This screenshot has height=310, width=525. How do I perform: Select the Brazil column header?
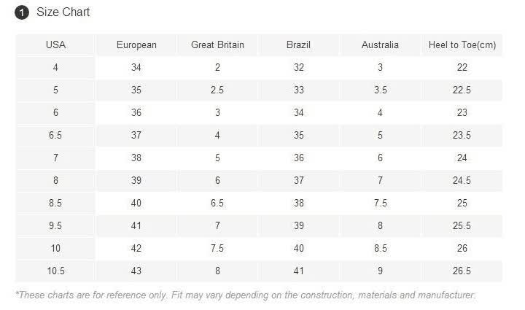(x=299, y=45)
